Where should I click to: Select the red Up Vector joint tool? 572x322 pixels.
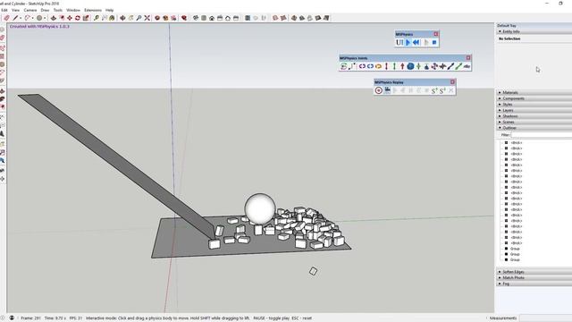[x=402, y=66]
